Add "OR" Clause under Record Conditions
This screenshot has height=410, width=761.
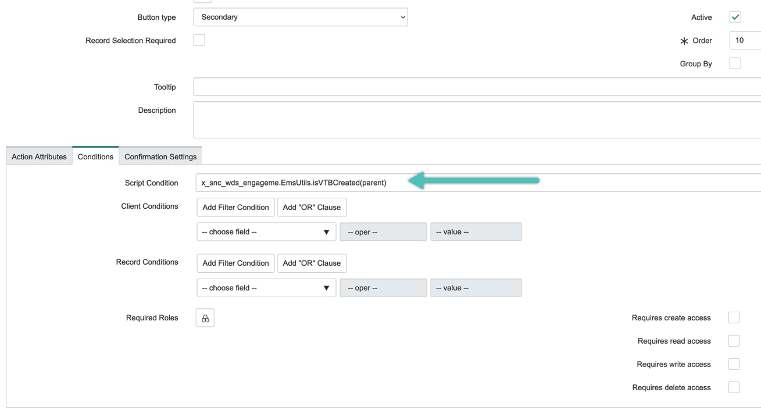(x=312, y=263)
